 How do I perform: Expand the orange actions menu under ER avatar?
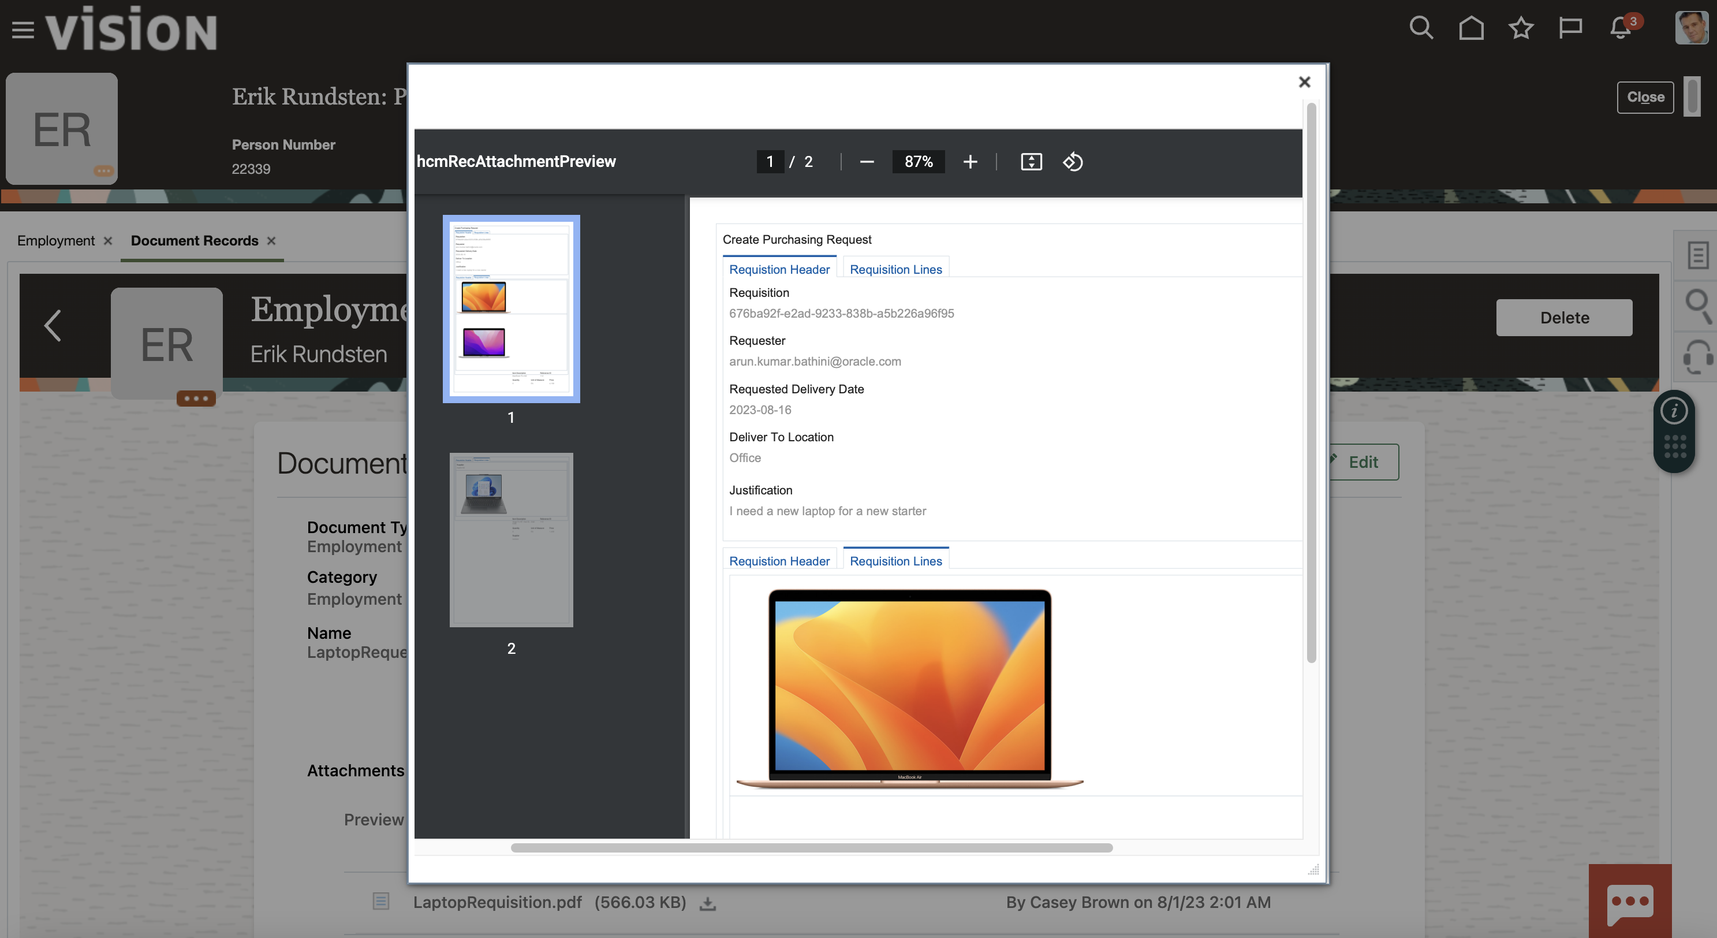(196, 398)
